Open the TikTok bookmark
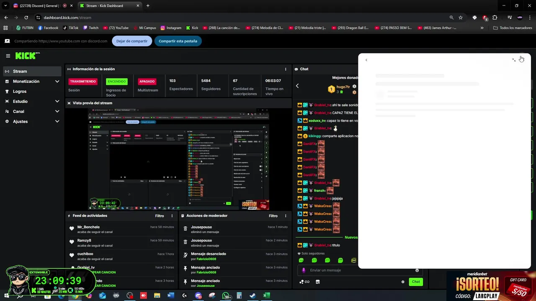 point(71,28)
